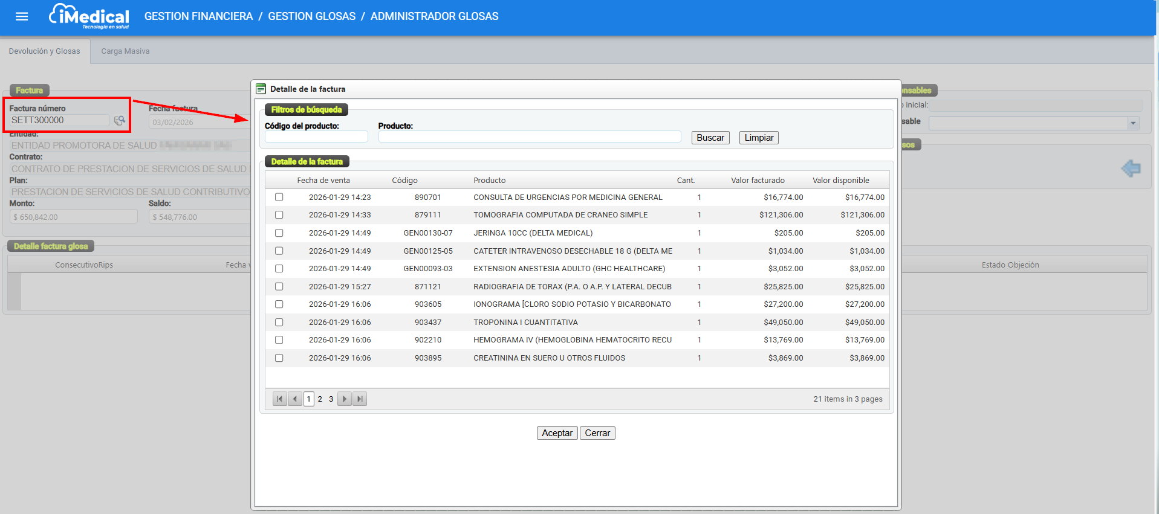The width and height of the screenshot is (1159, 514).
Task: Click the Código del producto field
Action: [x=316, y=137]
